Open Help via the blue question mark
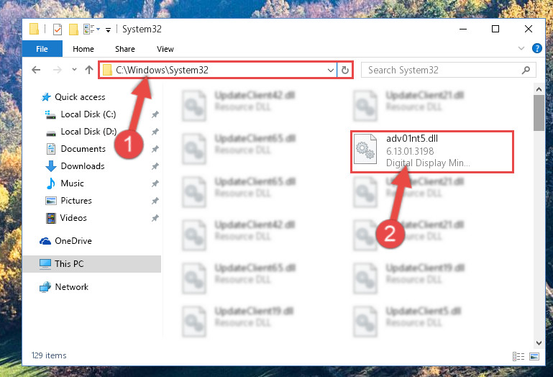This screenshot has height=377, width=553. [536, 48]
